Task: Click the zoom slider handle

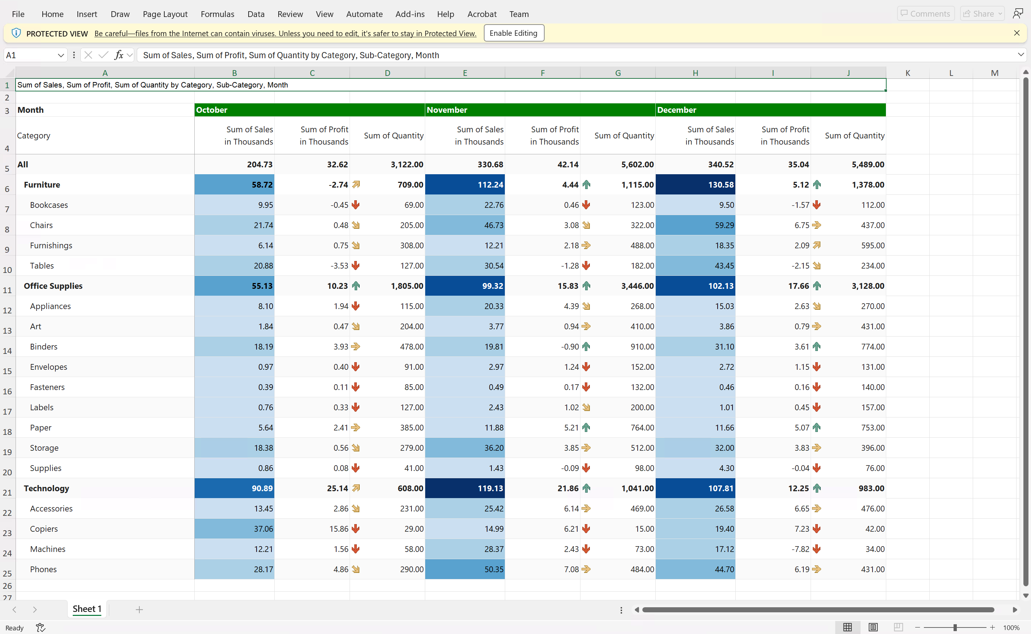Action: pyautogui.click(x=955, y=627)
